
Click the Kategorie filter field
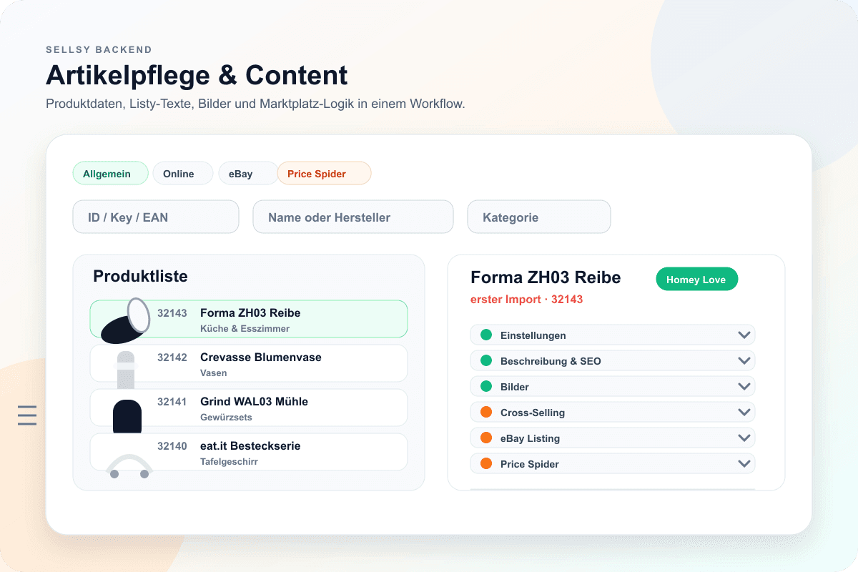point(539,217)
